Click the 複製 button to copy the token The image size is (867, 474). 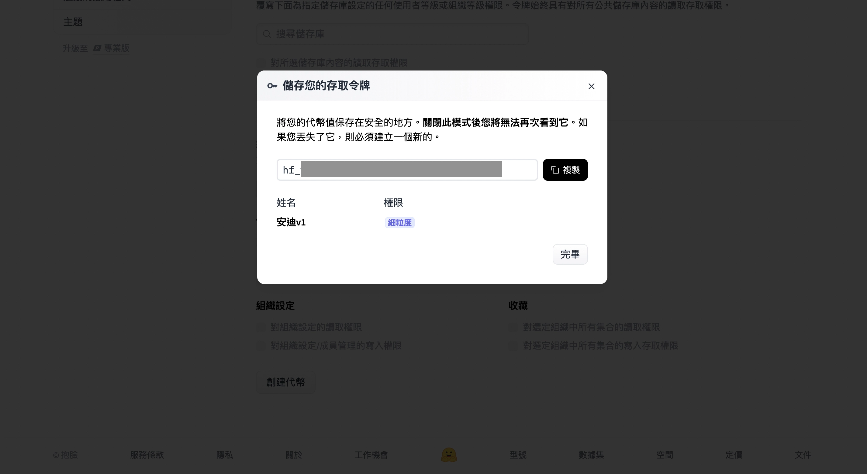(x=565, y=170)
